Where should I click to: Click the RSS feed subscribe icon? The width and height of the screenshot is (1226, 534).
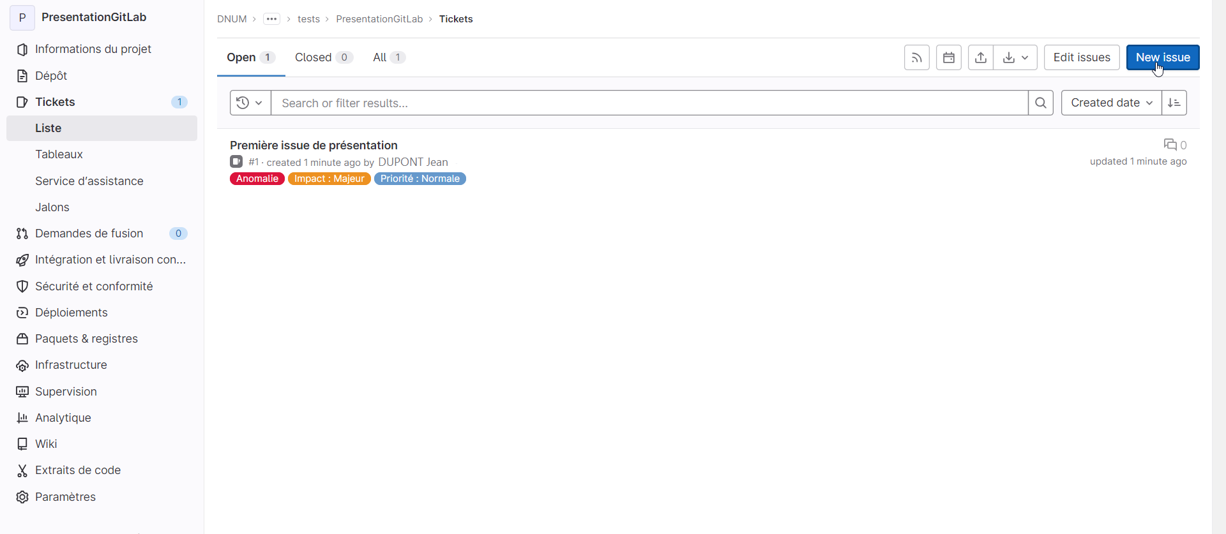click(x=916, y=57)
